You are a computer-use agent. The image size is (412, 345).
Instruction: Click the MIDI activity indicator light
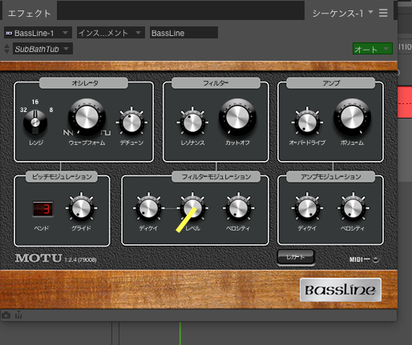click(x=376, y=259)
